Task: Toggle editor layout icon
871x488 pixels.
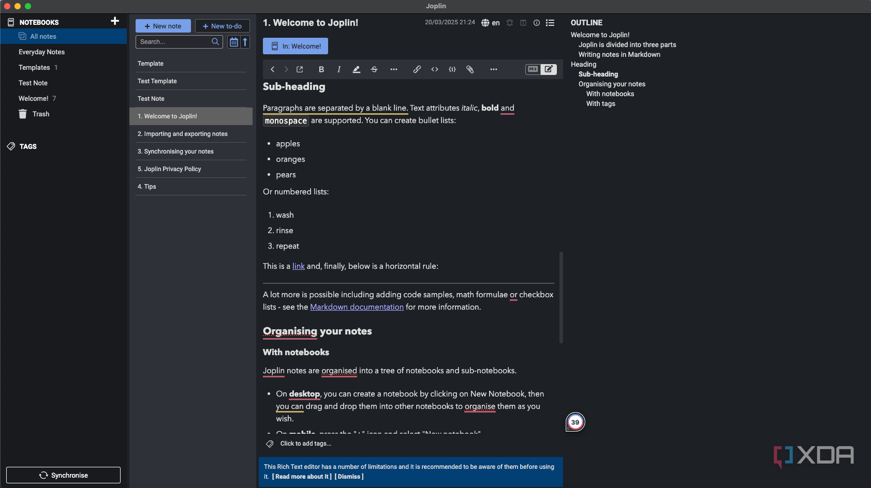Action: [x=523, y=23]
